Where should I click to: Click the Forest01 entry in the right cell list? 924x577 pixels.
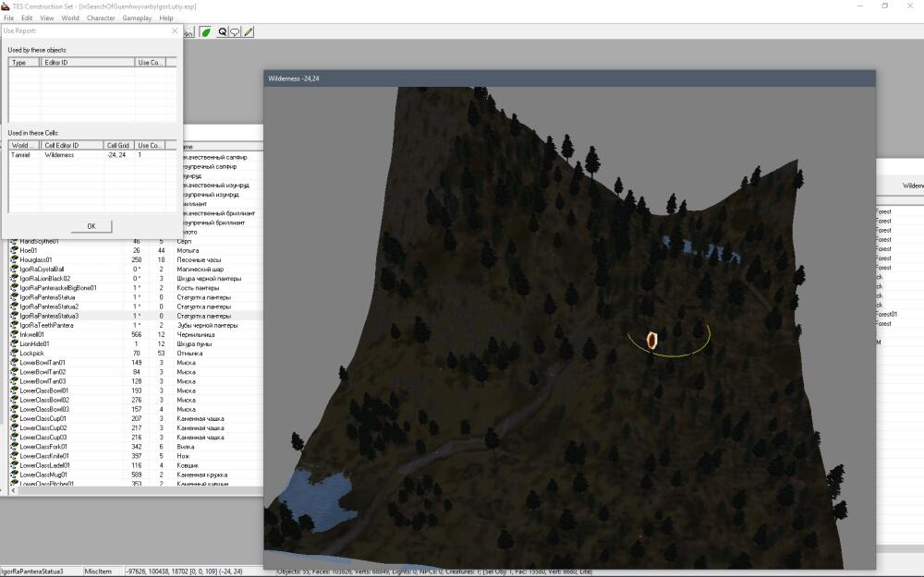tap(886, 315)
